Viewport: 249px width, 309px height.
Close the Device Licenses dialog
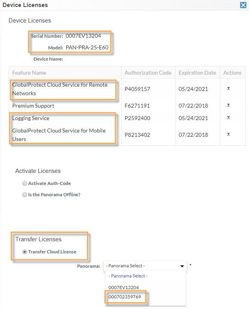pyautogui.click(x=243, y=5)
